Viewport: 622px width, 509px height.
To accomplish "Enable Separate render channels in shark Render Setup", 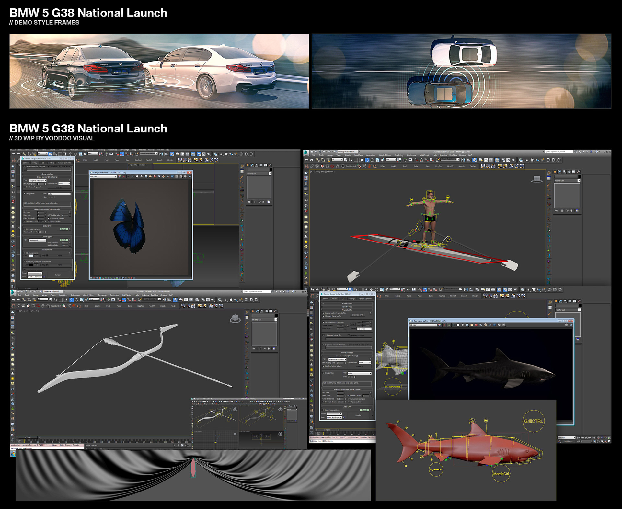I will tap(323, 345).
